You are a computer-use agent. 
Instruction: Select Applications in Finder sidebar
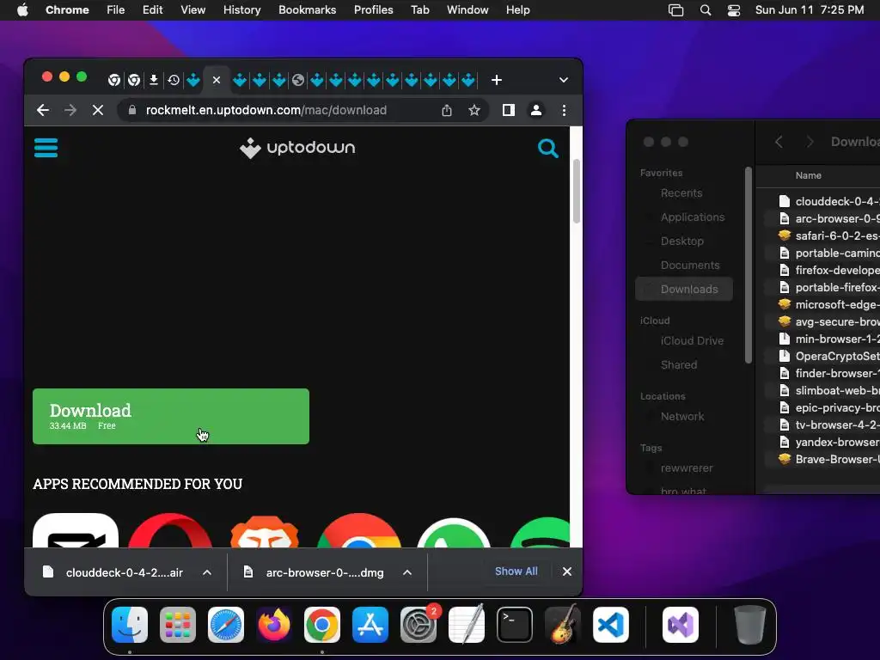coord(692,217)
